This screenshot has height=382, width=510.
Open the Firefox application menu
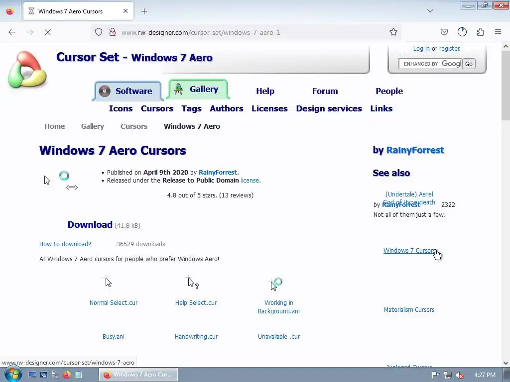click(x=498, y=32)
